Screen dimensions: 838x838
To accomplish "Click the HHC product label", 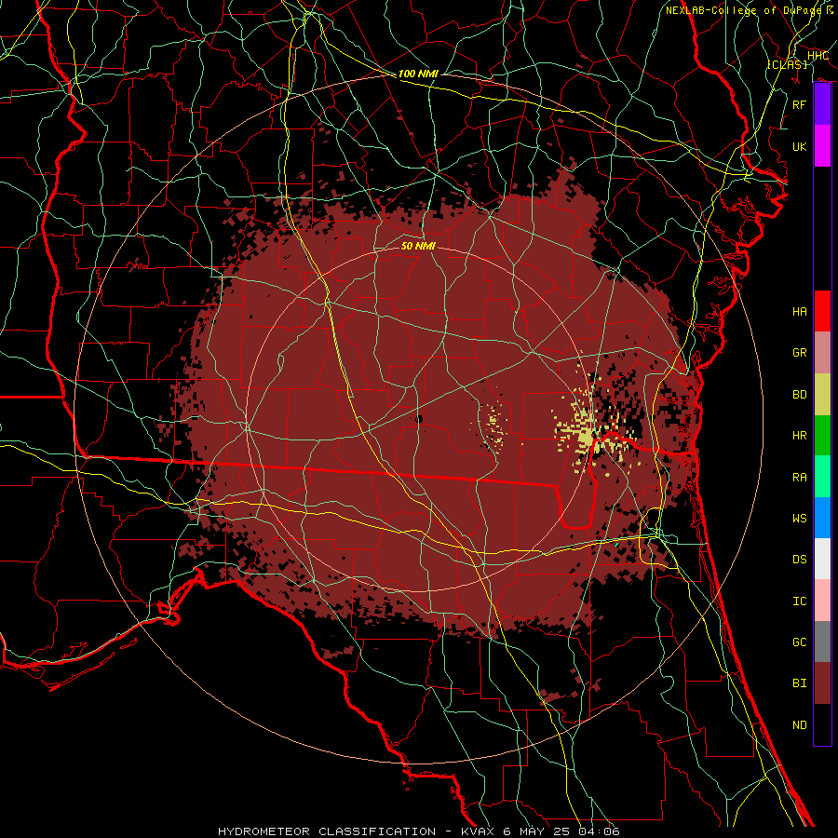I will pos(818,56).
